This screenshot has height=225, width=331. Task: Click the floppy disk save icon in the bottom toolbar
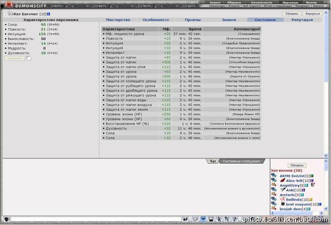click(211, 219)
